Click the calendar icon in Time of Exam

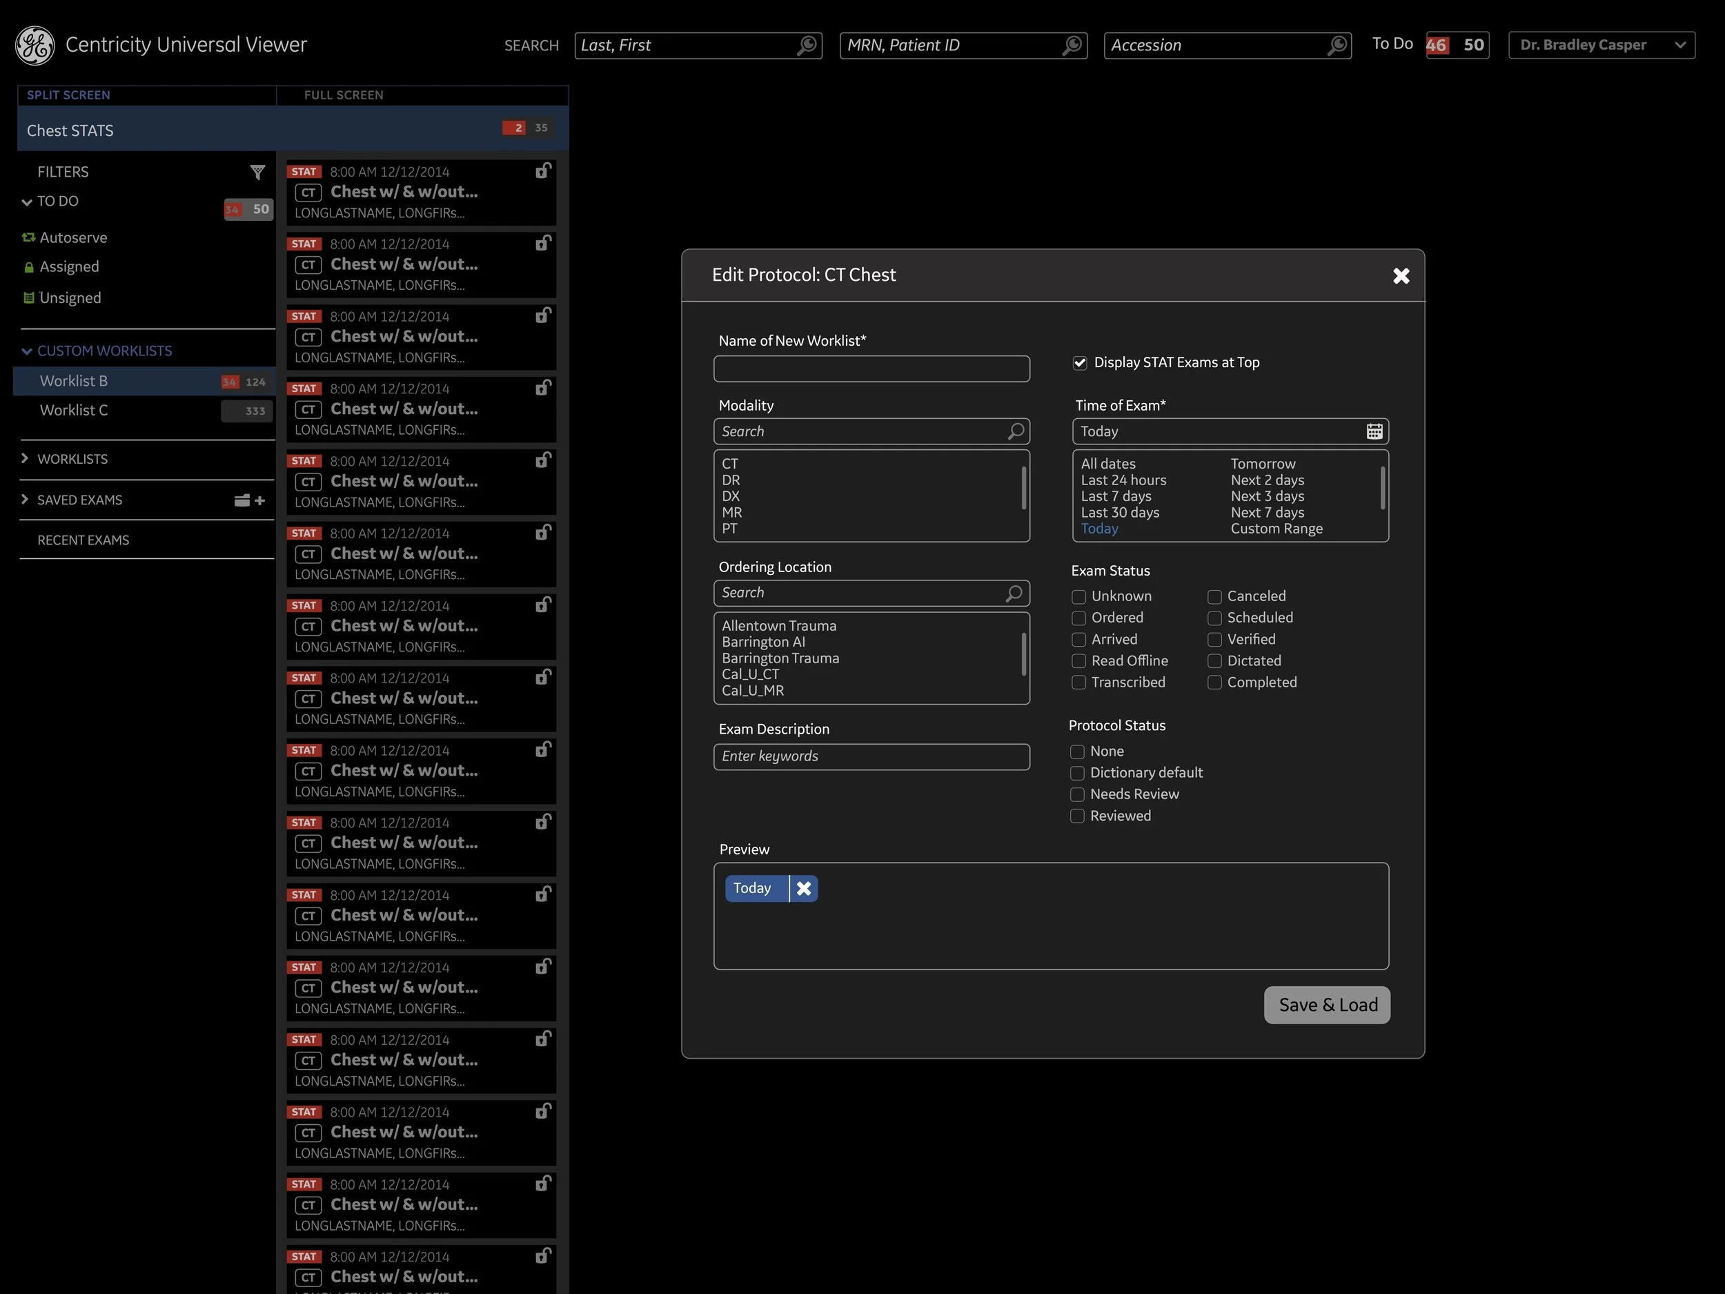click(x=1374, y=431)
